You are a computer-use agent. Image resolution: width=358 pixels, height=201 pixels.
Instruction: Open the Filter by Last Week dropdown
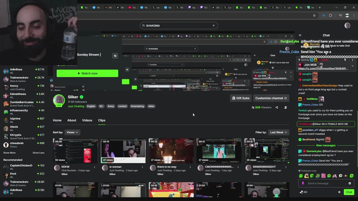tap(279, 132)
